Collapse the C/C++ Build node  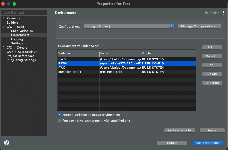(4, 27)
